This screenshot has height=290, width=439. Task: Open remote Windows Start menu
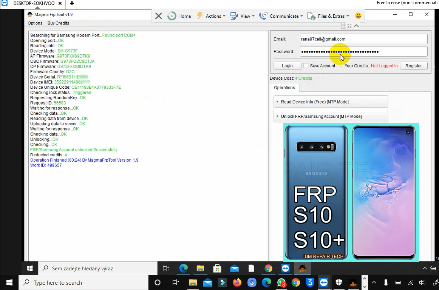coord(30,268)
